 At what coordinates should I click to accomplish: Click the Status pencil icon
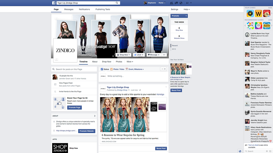102,69
